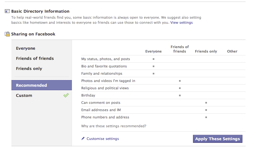Click Friends only marker for Email addresses and IM
This screenshot has width=257, height=151.
206,110
